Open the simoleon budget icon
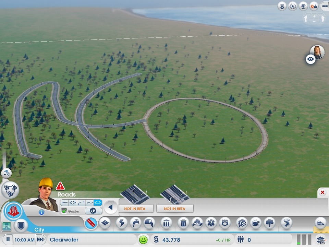 click(x=156, y=239)
